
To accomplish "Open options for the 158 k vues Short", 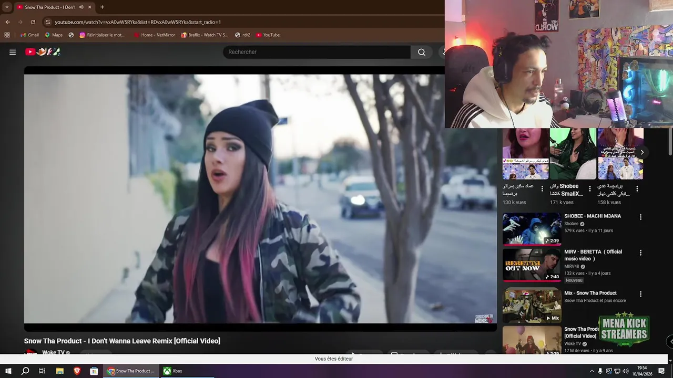I will point(637,188).
